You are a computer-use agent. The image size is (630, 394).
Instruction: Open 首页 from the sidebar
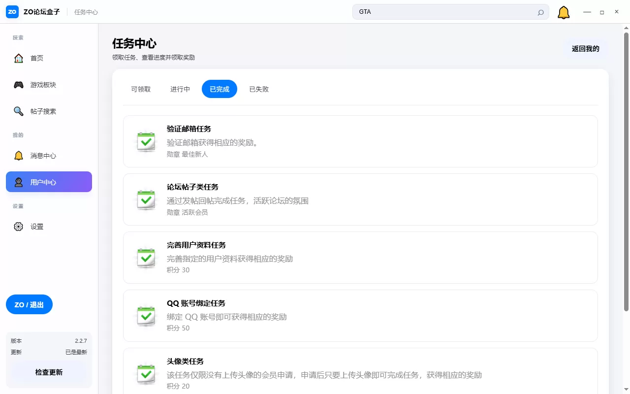[49, 58]
